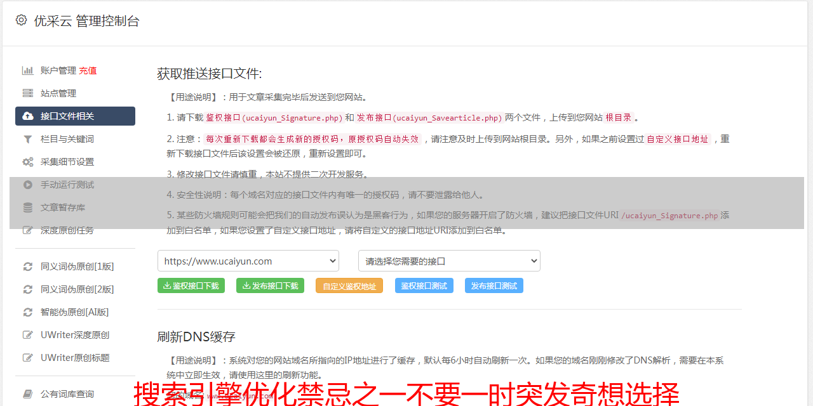Click the edit icon for UWriter原创标题
Image resolution: width=813 pixels, height=406 pixels.
(x=28, y=358)
